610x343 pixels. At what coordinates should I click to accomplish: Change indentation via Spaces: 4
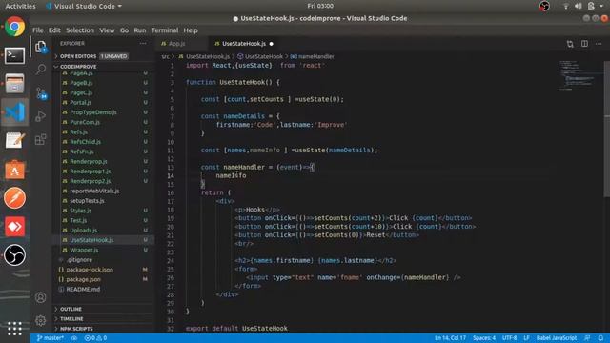click(484, 338)
